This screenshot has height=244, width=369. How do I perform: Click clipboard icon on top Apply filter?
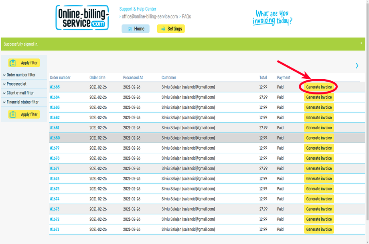coord(12,63)
